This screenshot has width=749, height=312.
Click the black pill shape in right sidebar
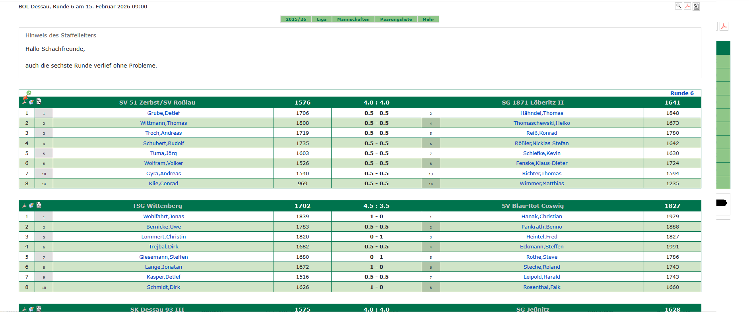coord(721,203)
